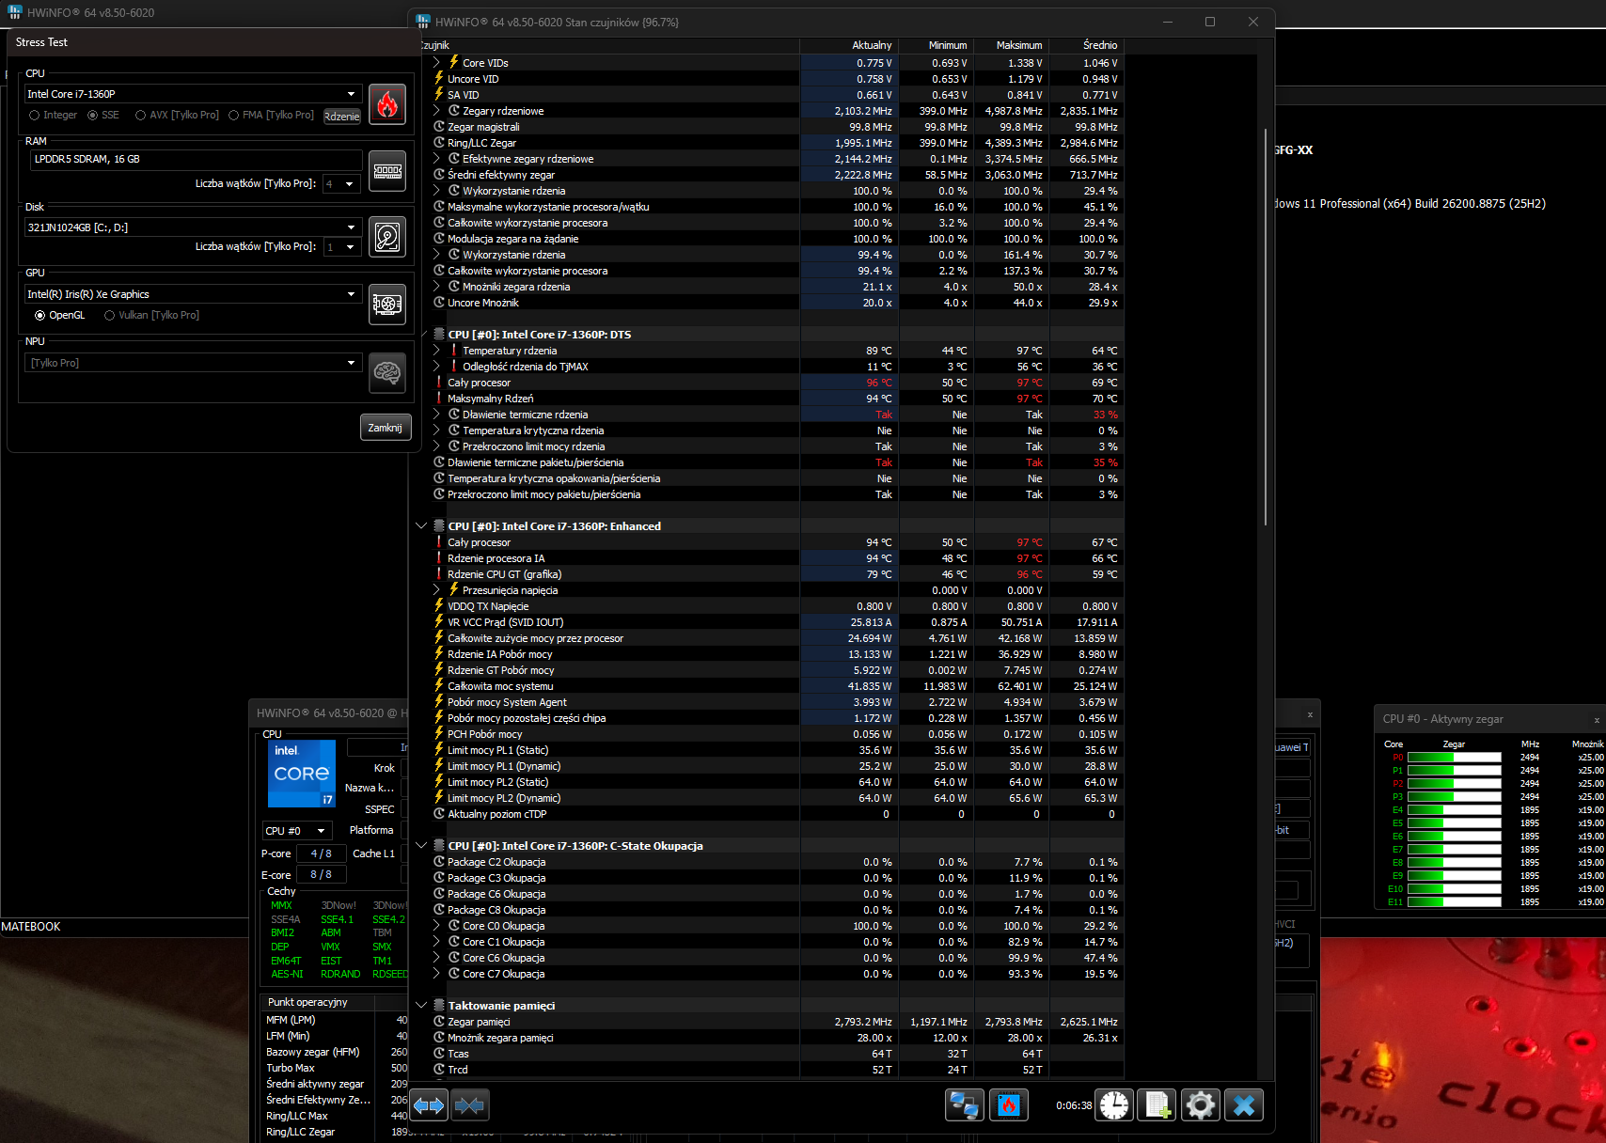Expand the Temperatury rdzenia row
This screenshot has width=1606, height=1143.
coord(436,351)
